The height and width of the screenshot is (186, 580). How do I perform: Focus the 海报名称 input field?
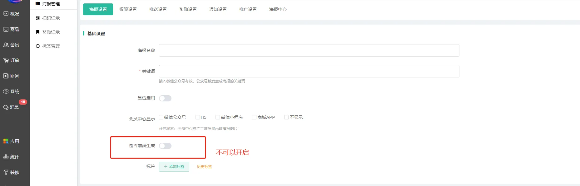point(309,50)
